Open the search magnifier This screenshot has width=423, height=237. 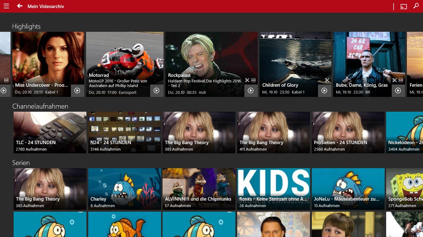point(416,6)
